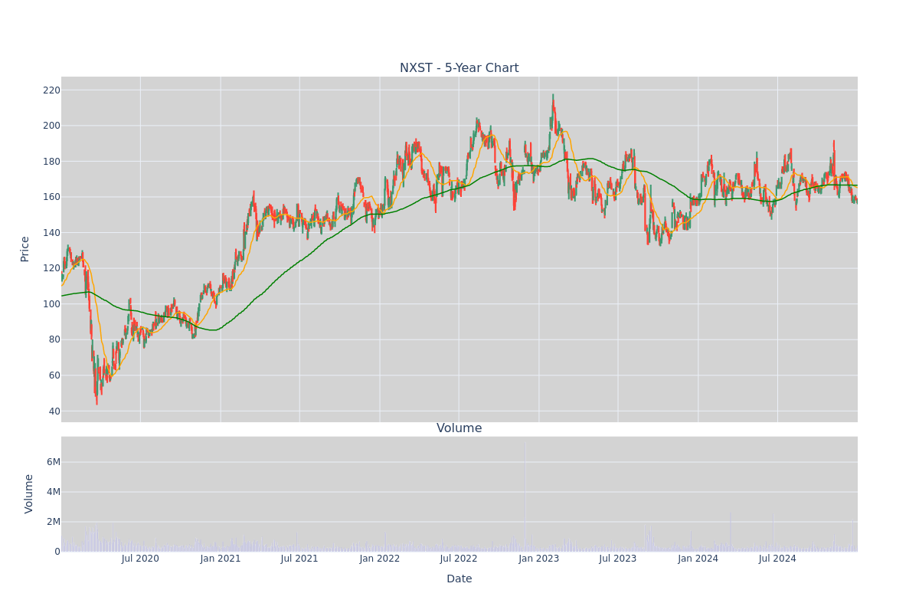Click the 160 price axis label
The height and width of the screenshot is (613, 919).
tap(51, 197)
